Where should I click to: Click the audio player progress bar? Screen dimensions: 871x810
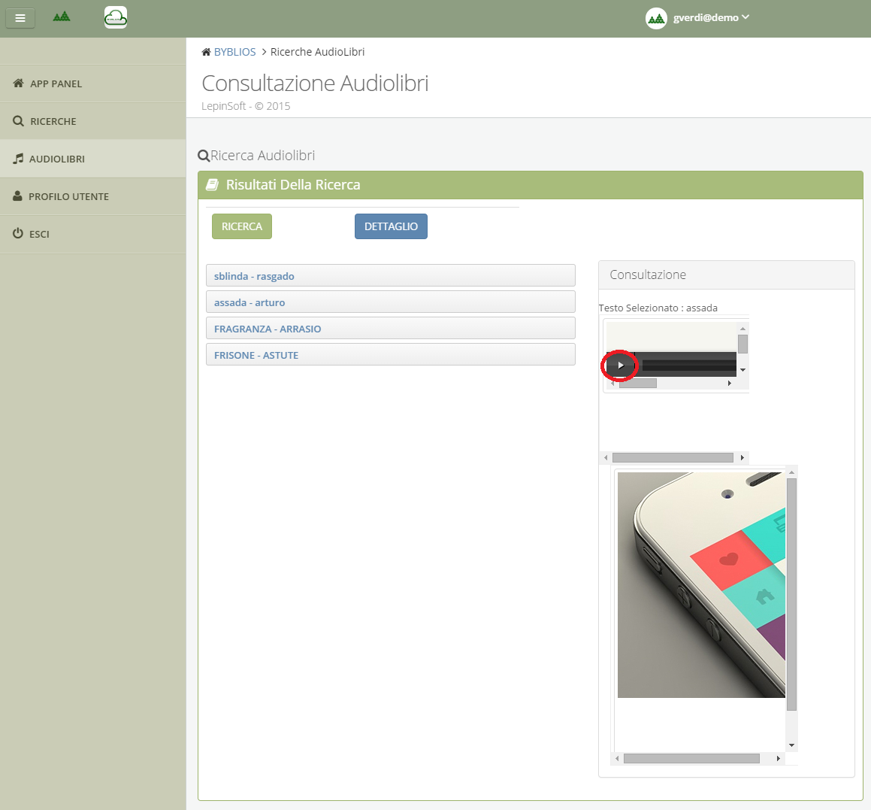(689, 366)
